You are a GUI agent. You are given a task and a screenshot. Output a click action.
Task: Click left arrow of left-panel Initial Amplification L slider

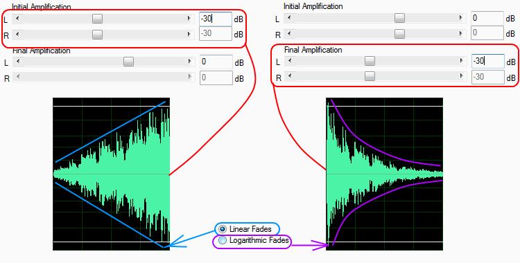(17, 19)
